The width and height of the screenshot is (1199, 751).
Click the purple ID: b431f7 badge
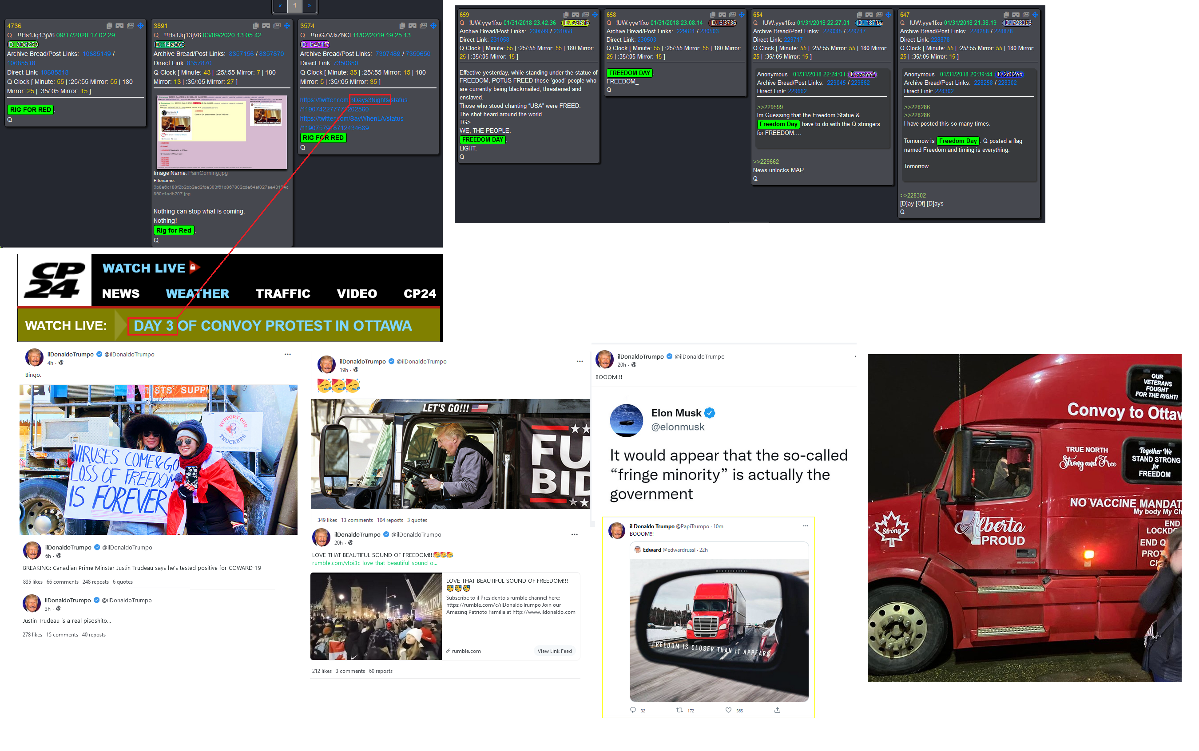[x=315, y=45]
